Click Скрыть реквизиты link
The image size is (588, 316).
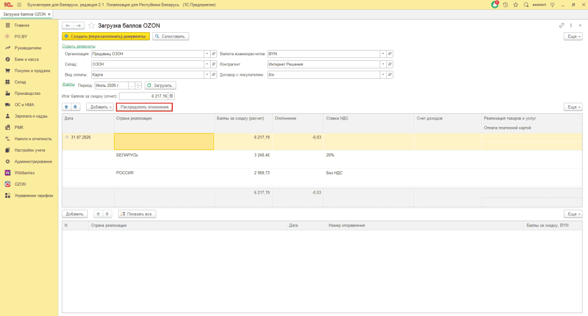click(x=79, y=46)
